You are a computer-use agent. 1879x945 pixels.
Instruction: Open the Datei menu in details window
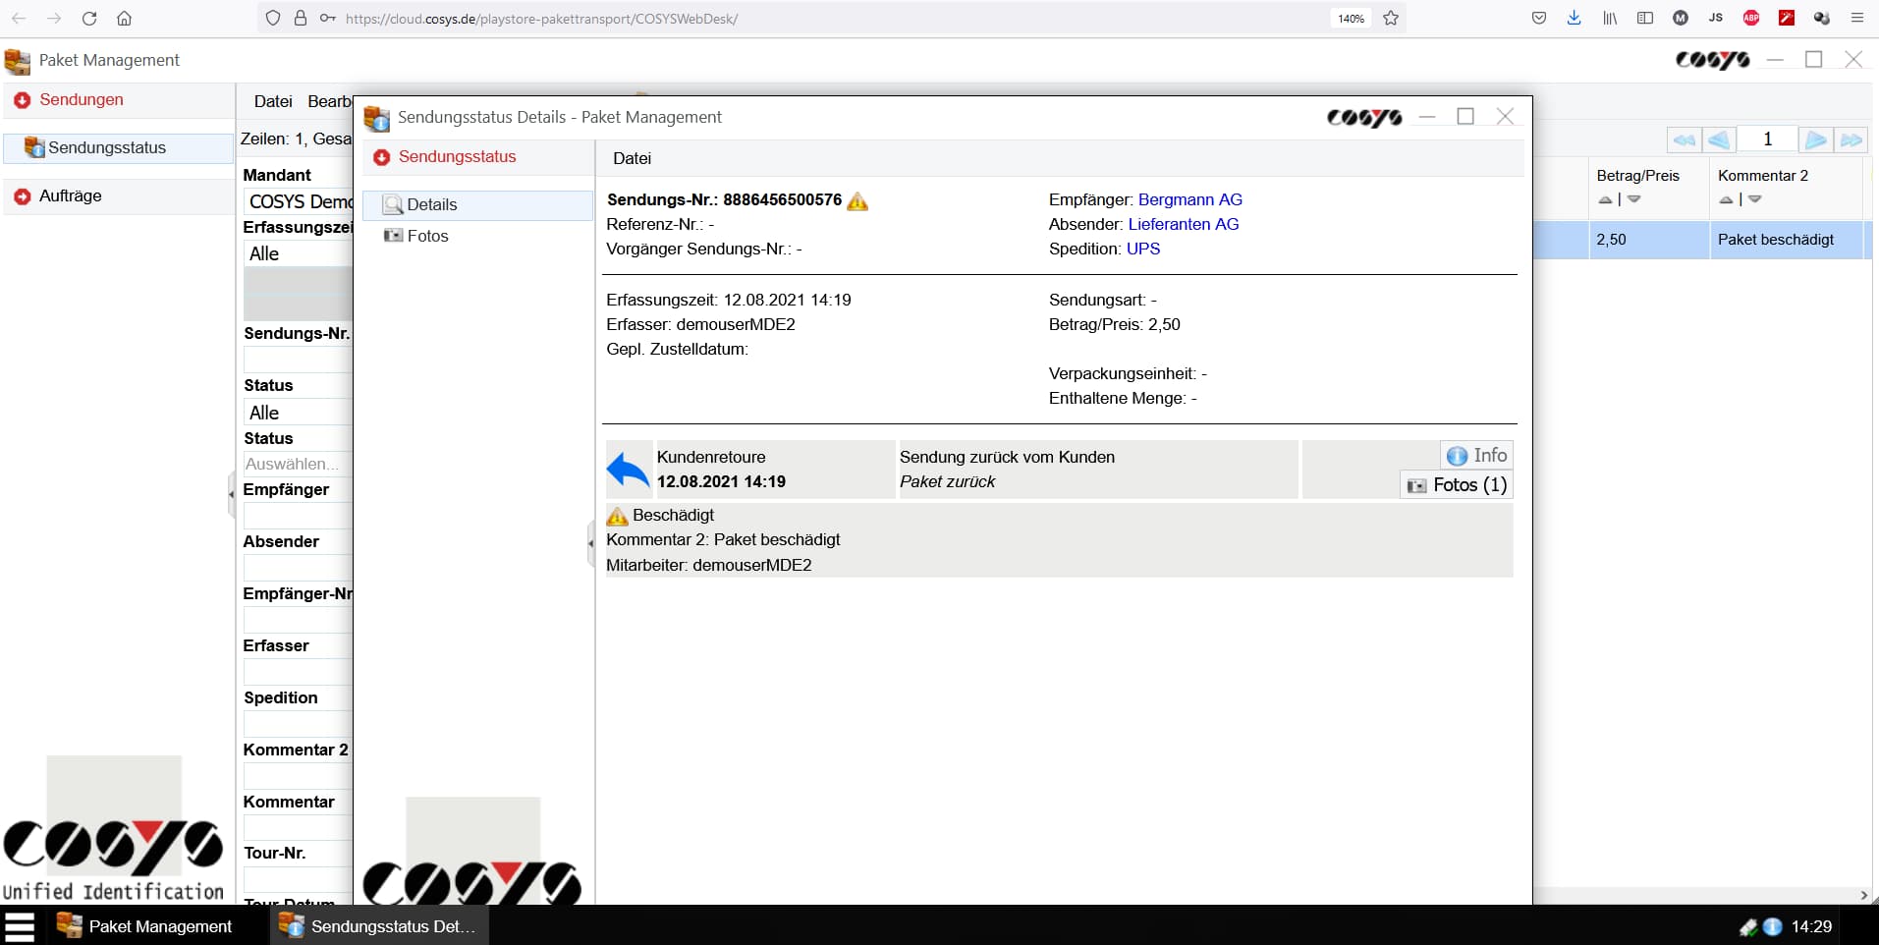[x=632, y=159]
